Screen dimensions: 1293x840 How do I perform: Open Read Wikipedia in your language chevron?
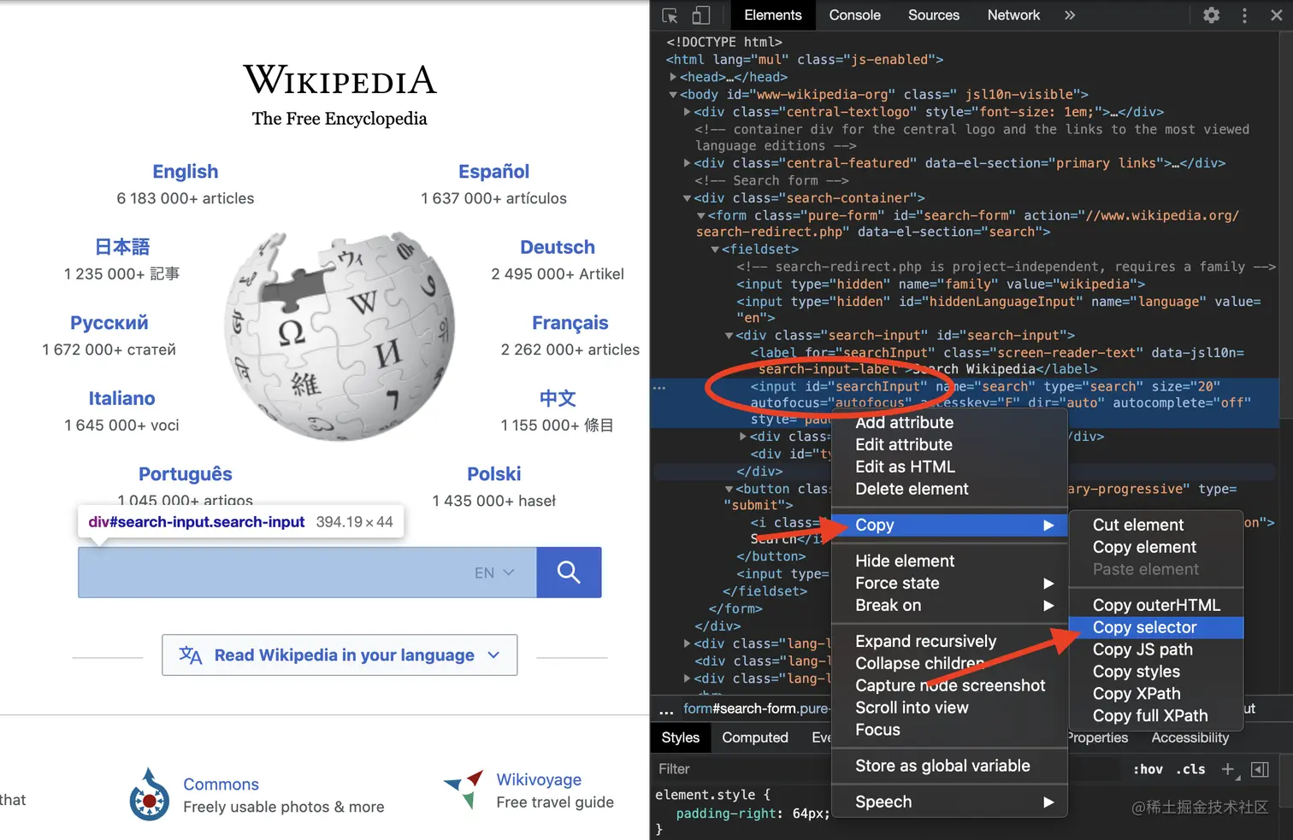pos(493,655)
